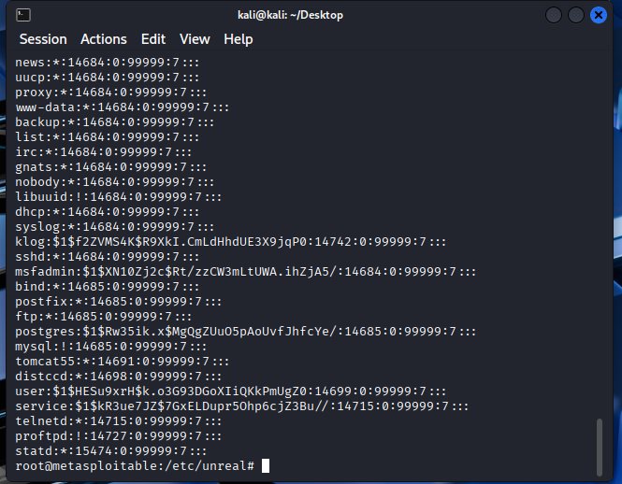This screenshot has height=484, width=622.
Task: Click the statd:*:15474 line
Action: (111, 451)
